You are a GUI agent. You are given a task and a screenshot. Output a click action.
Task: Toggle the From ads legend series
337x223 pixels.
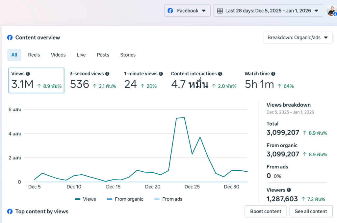click(x=168, y=199)
